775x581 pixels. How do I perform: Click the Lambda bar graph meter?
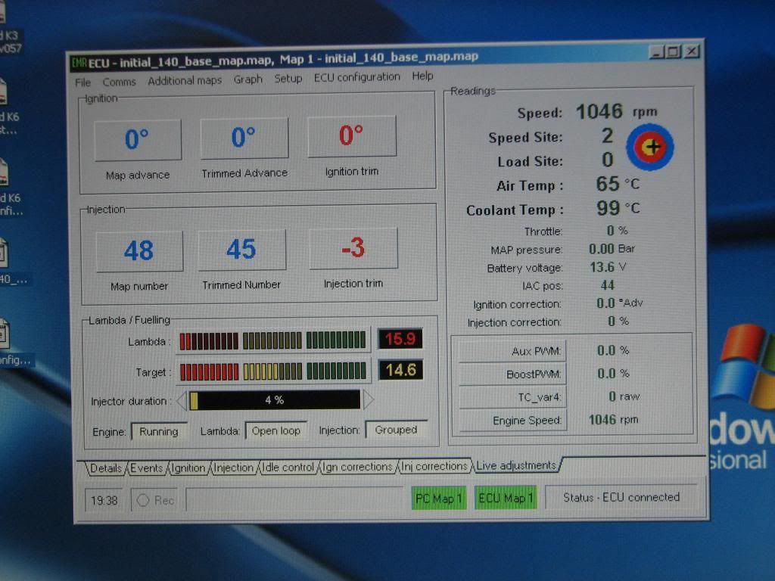tap(272, 340)
